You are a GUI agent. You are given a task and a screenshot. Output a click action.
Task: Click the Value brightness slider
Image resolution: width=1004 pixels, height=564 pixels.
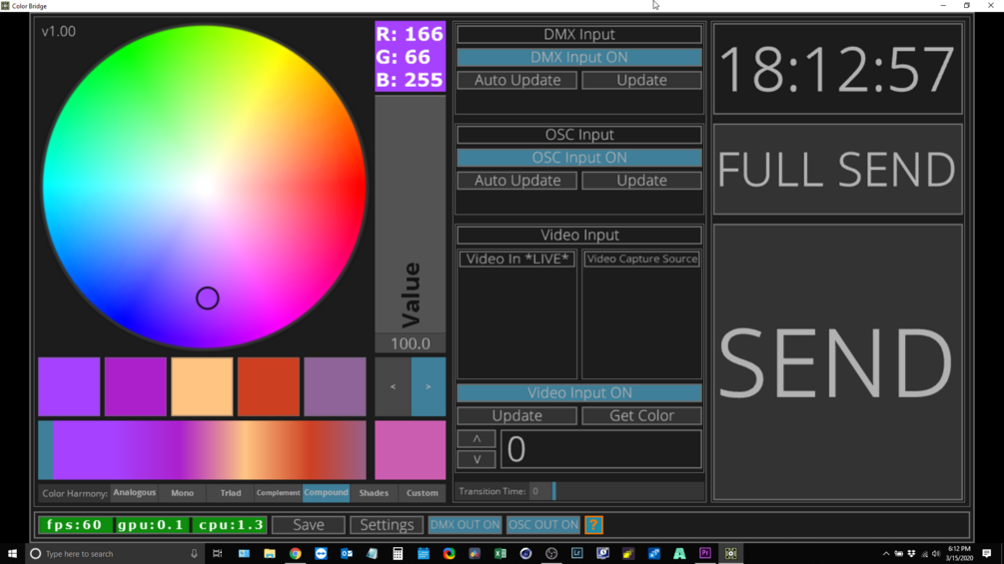[x=411, y=215]
